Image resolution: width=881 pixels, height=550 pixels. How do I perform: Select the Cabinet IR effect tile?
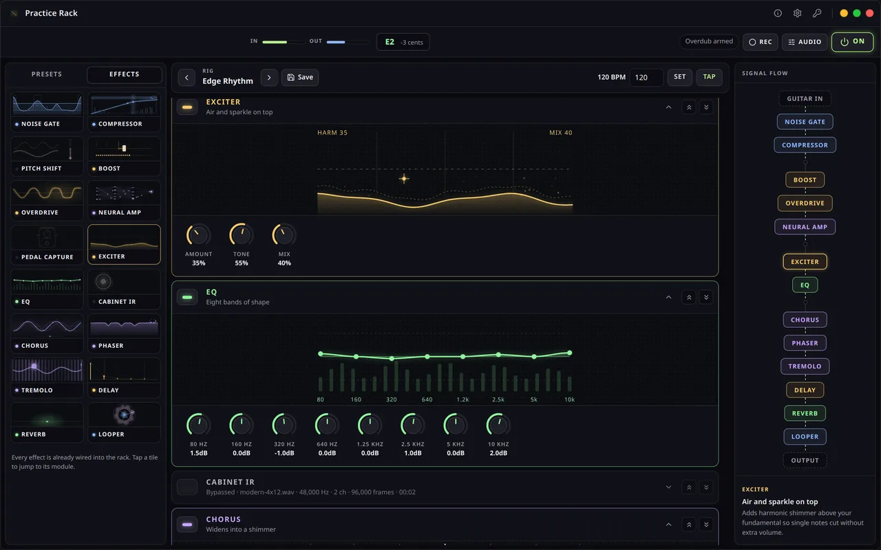click(x=124, y=289)
